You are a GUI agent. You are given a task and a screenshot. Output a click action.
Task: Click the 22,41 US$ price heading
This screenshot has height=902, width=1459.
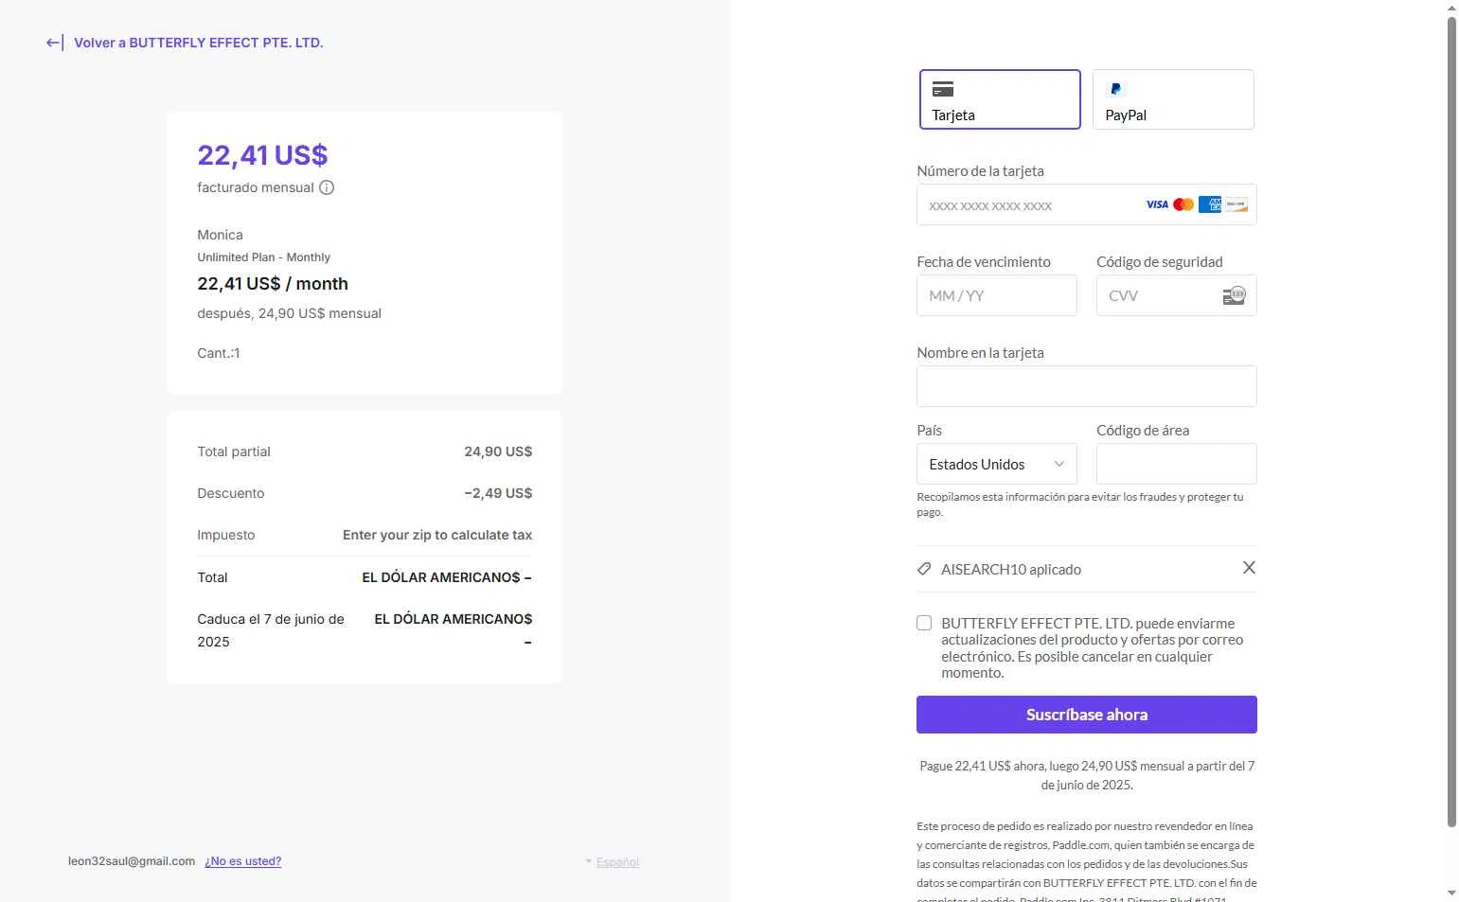[x=262, y=154]
